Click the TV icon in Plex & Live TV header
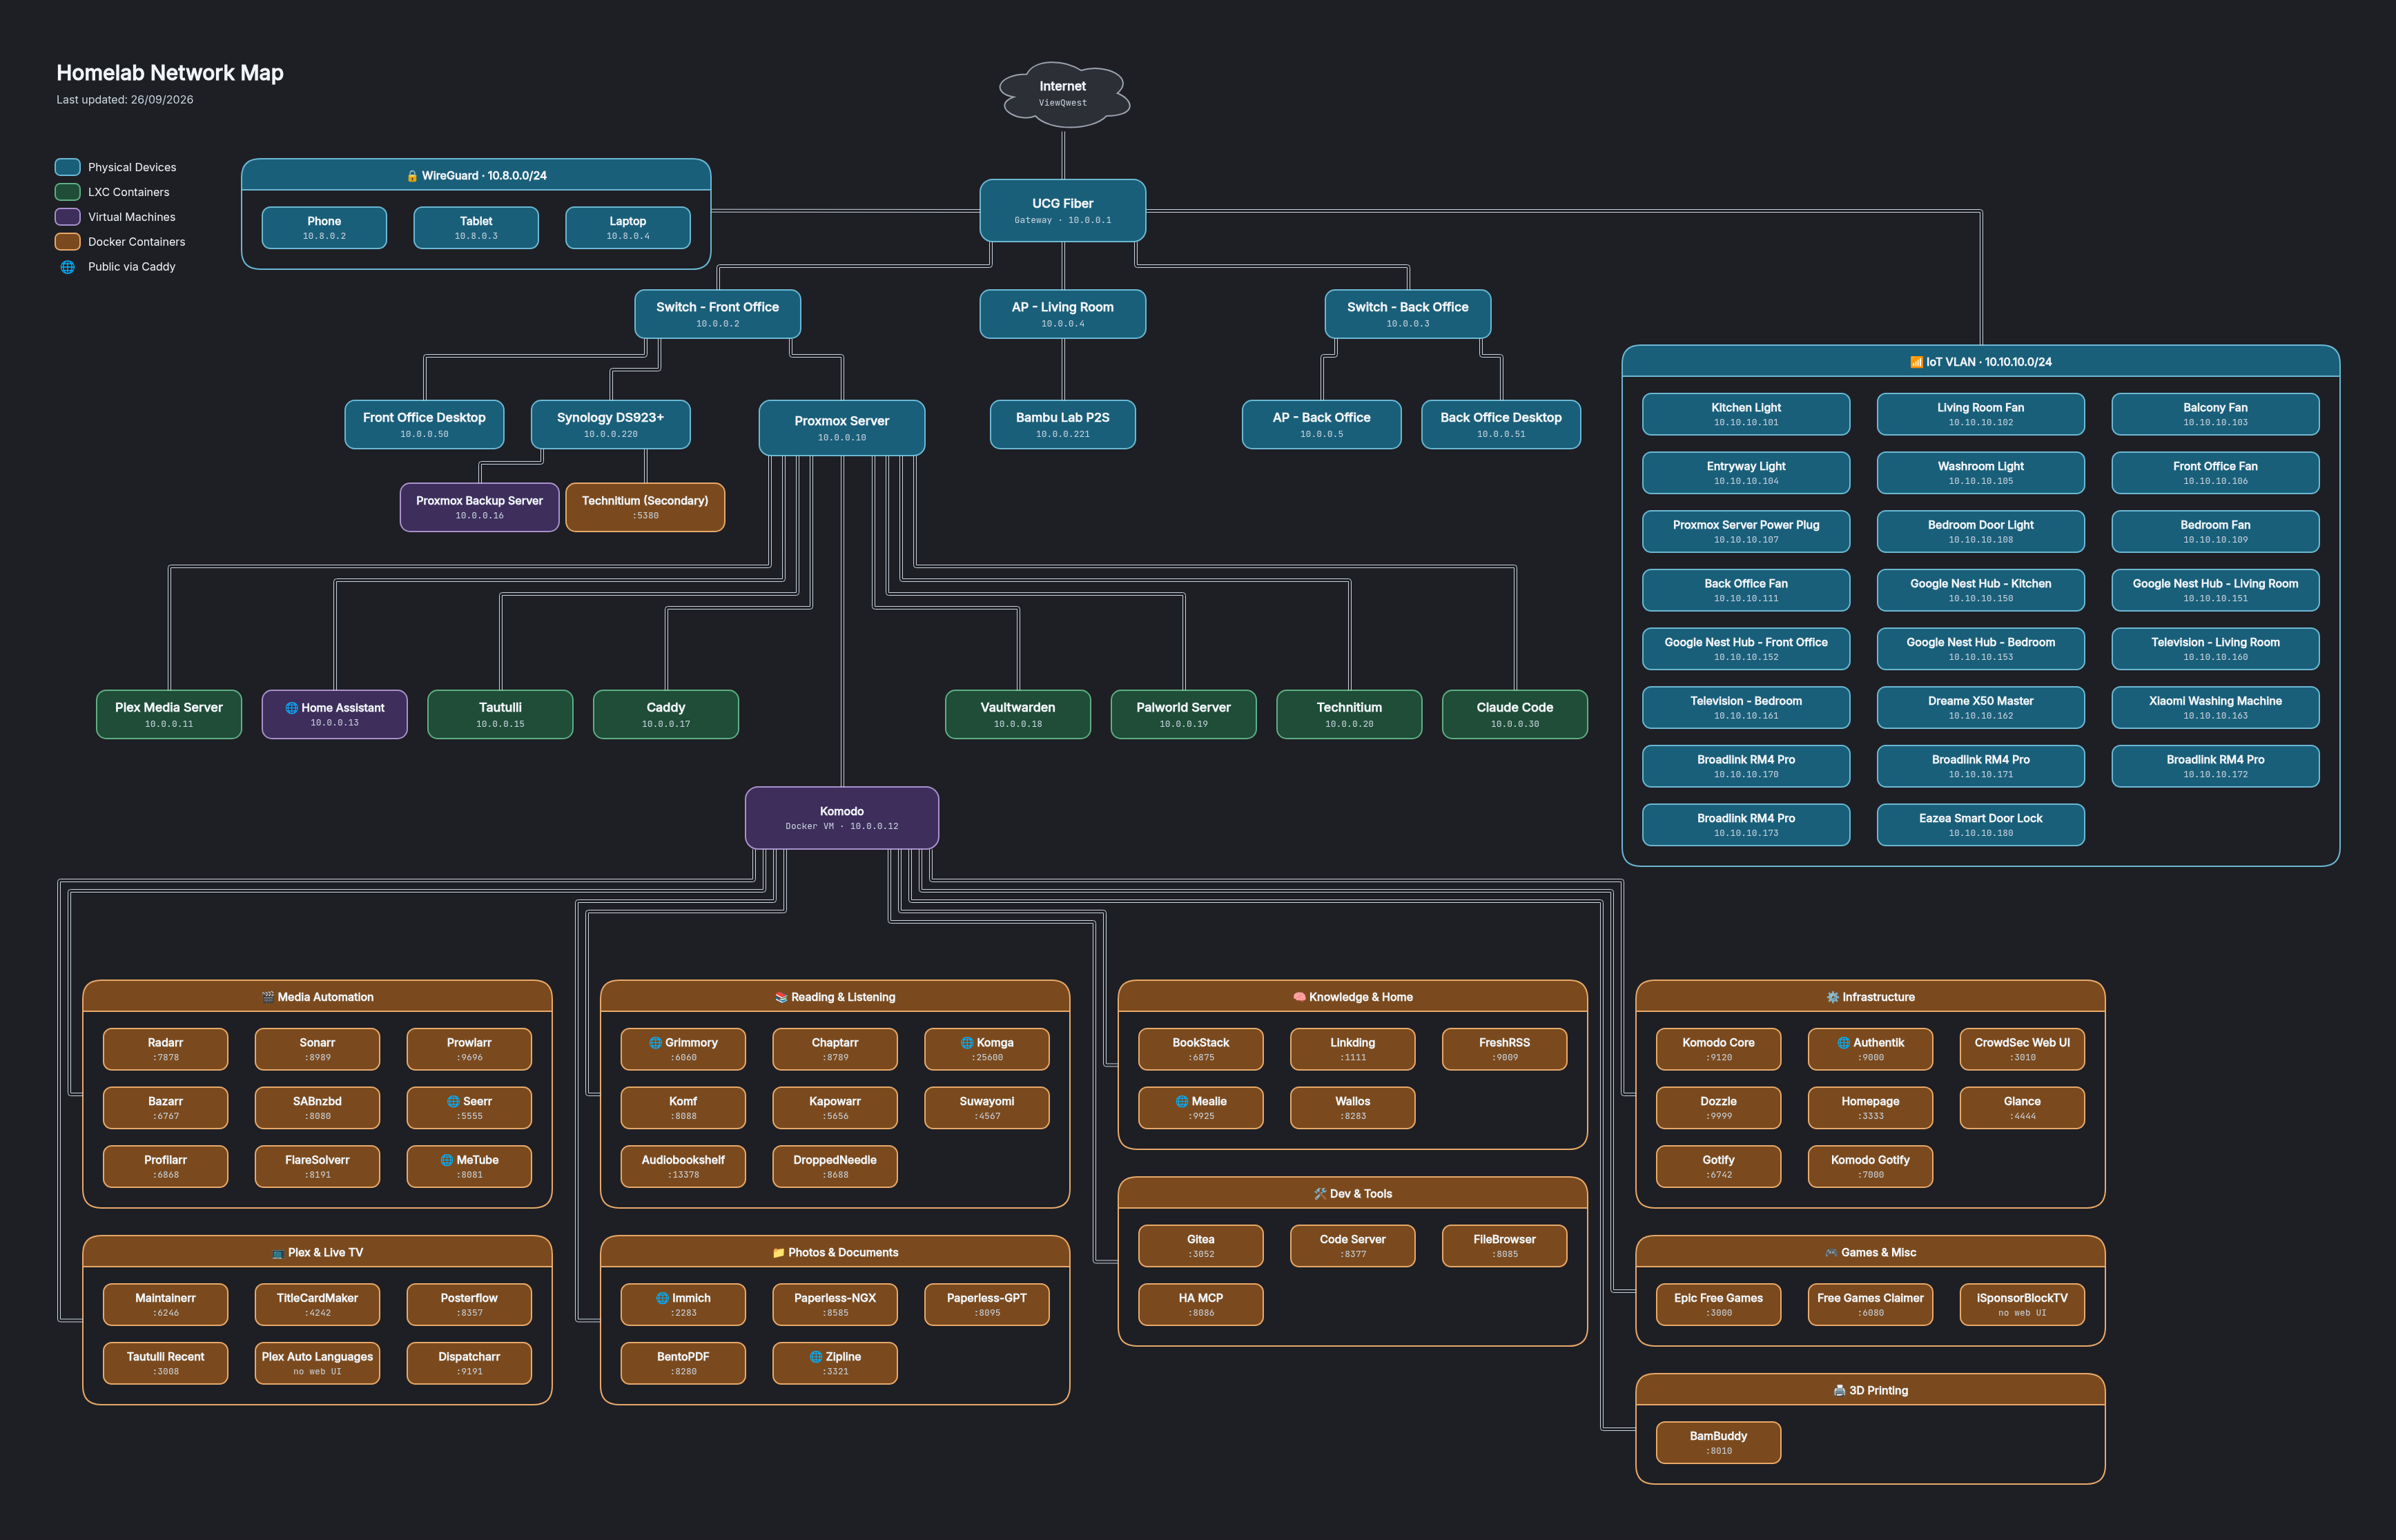The height and width of the screenshot is (1540, 2396). [x=278, y=1253]
